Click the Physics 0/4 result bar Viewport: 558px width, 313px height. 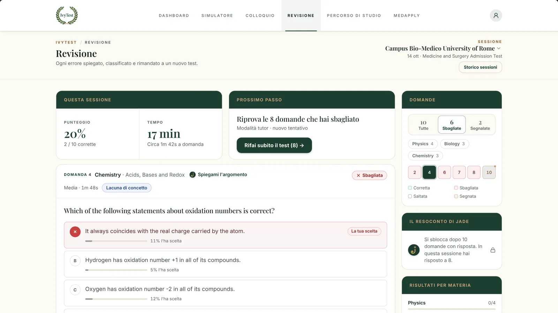(452, 309)
